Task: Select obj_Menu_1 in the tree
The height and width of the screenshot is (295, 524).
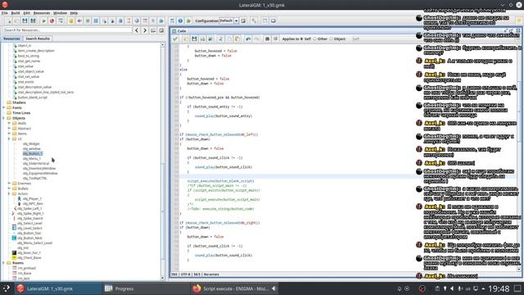Action: [x=32, y=158]
